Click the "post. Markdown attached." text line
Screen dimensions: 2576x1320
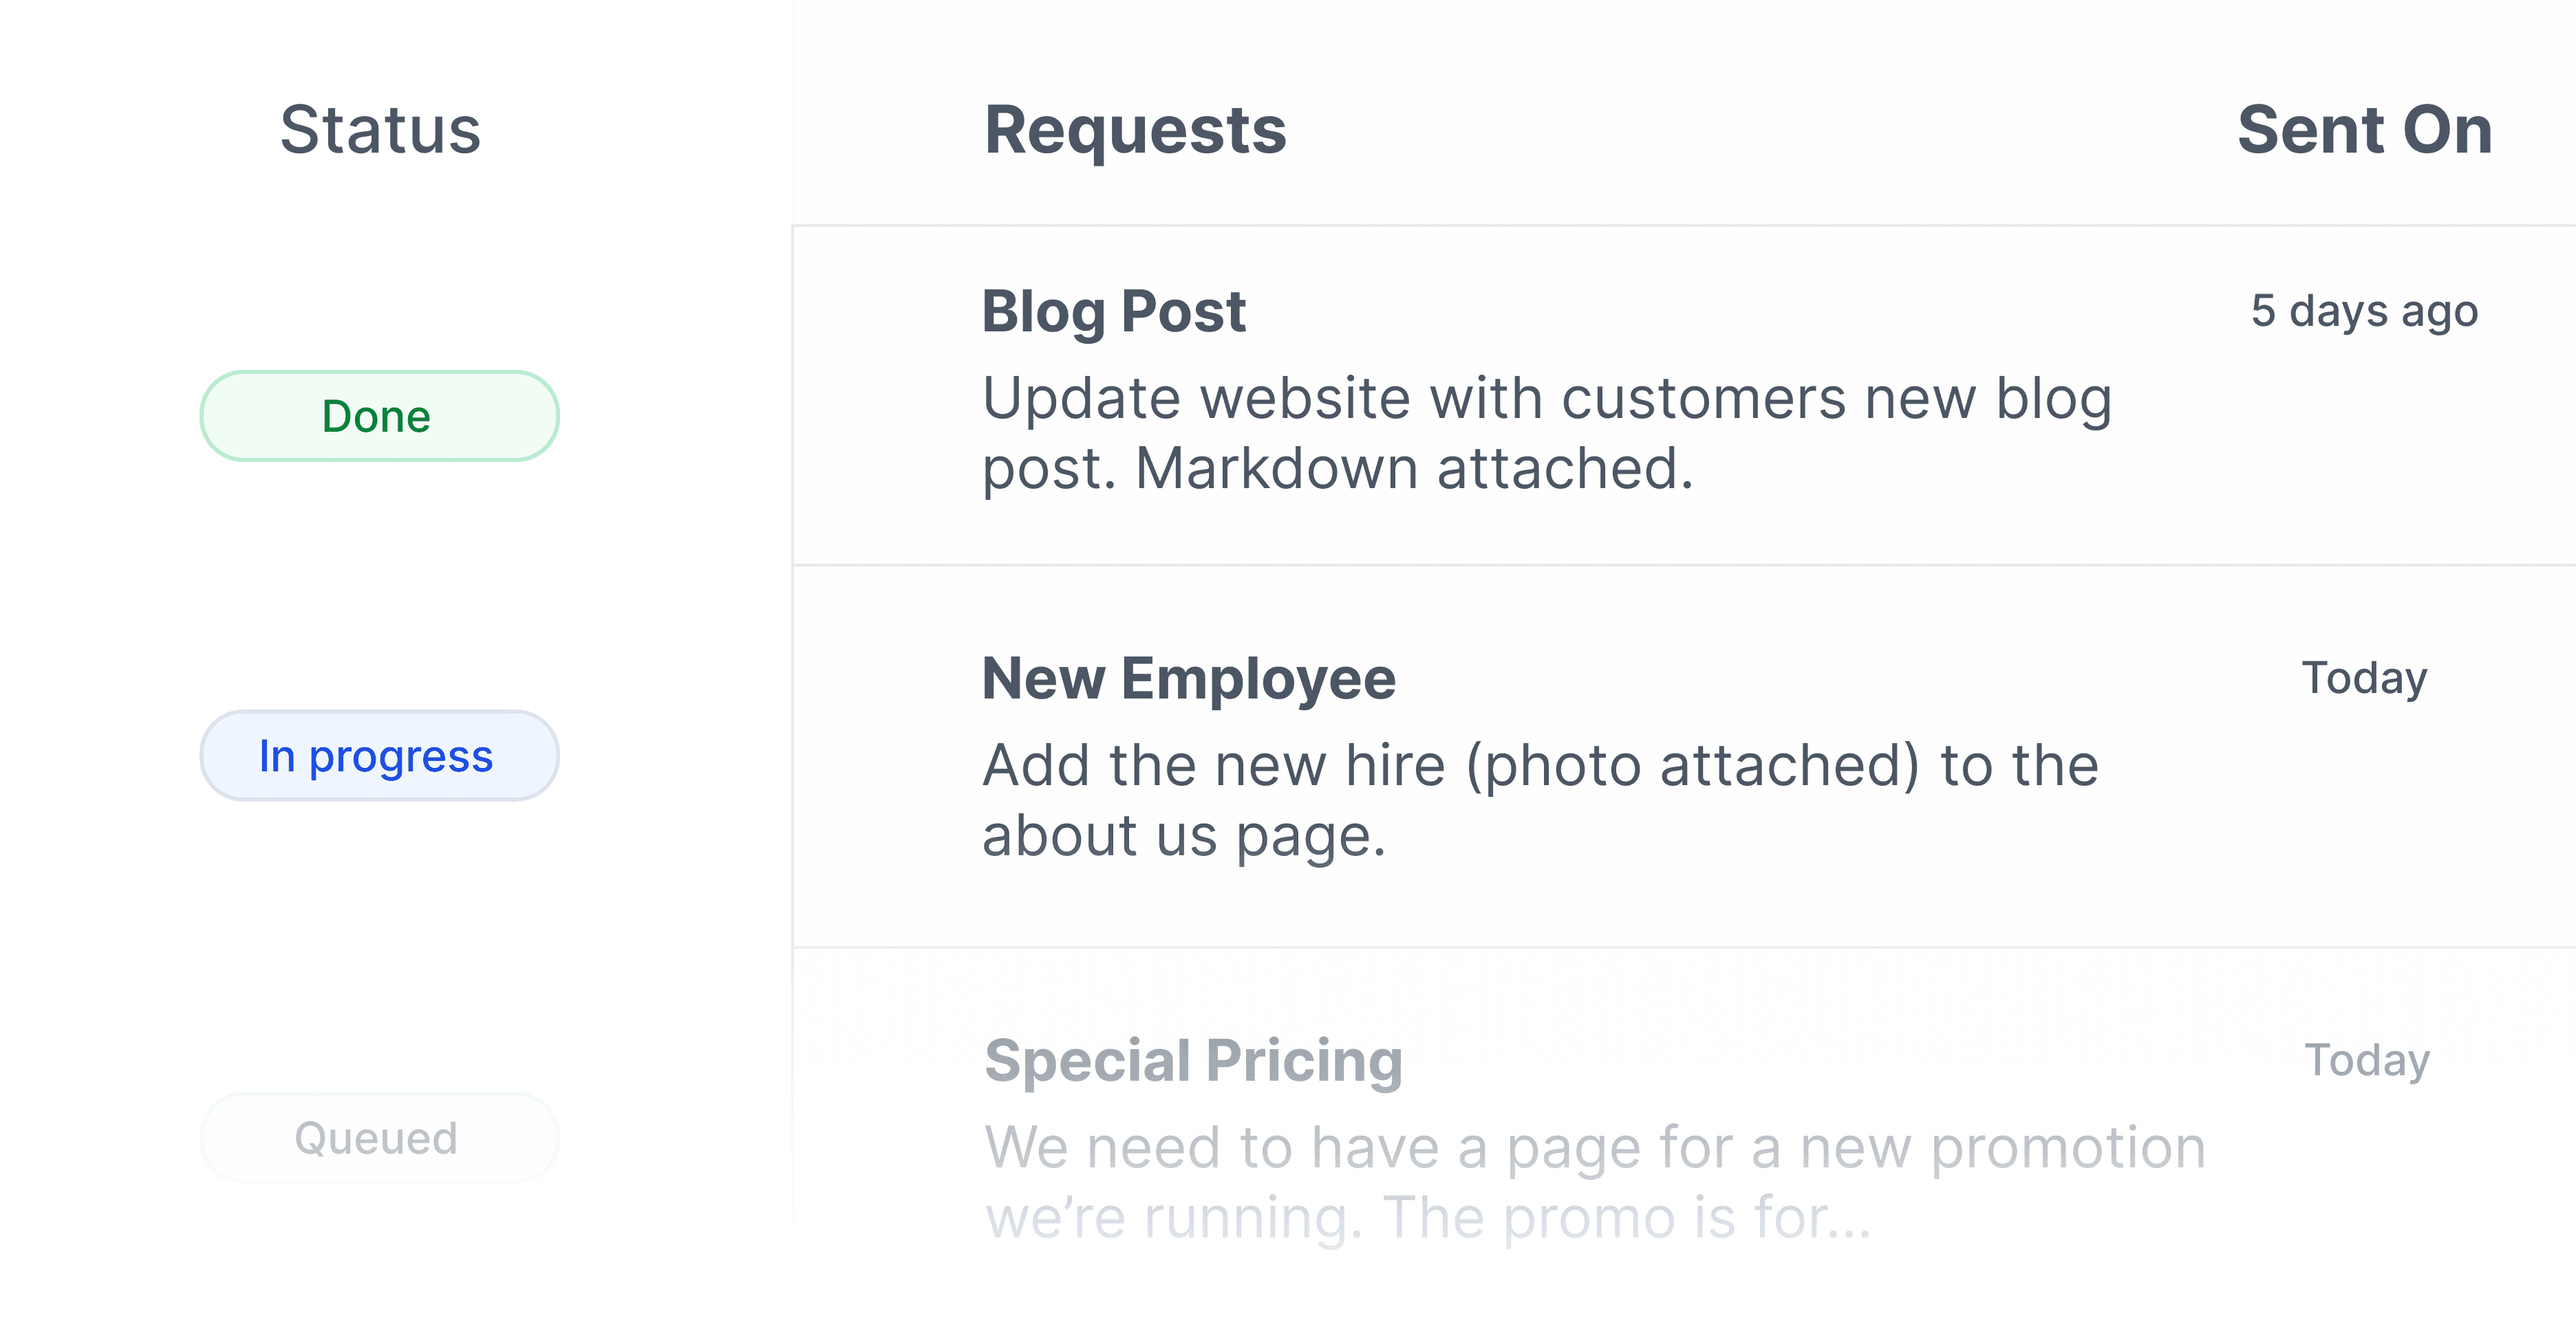1337,467
